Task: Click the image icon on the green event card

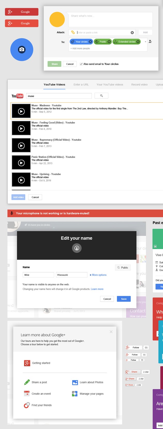Action: click(155, 246)
